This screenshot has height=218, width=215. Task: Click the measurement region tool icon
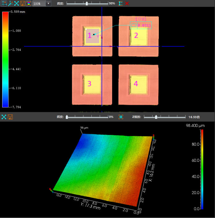(4, 3)
